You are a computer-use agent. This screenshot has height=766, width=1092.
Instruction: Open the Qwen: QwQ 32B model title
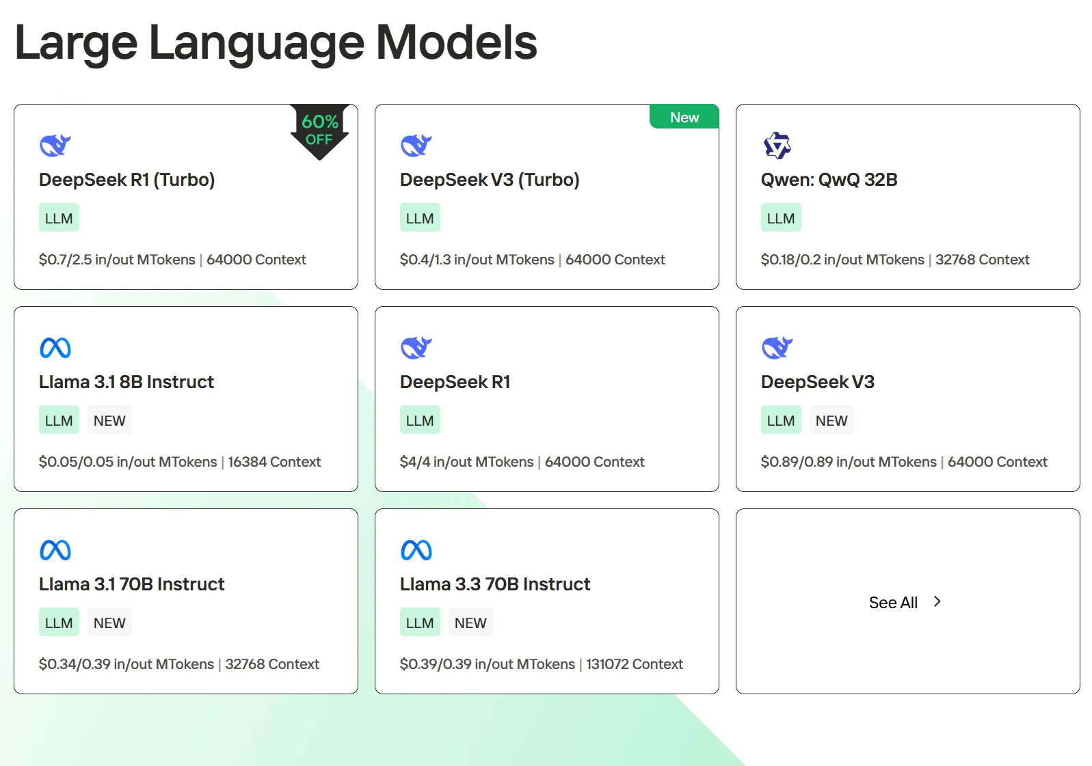click(829, 180)
